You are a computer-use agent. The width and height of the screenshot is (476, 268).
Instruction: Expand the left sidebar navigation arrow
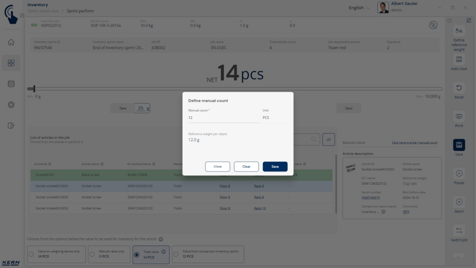[x=22, y=15]
